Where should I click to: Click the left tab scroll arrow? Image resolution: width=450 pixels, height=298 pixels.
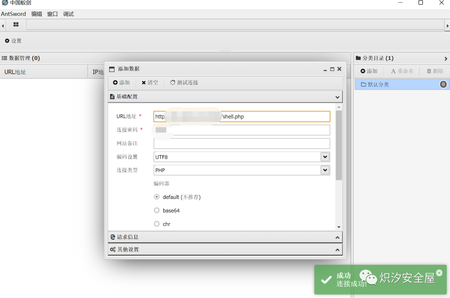coord(3,26)
